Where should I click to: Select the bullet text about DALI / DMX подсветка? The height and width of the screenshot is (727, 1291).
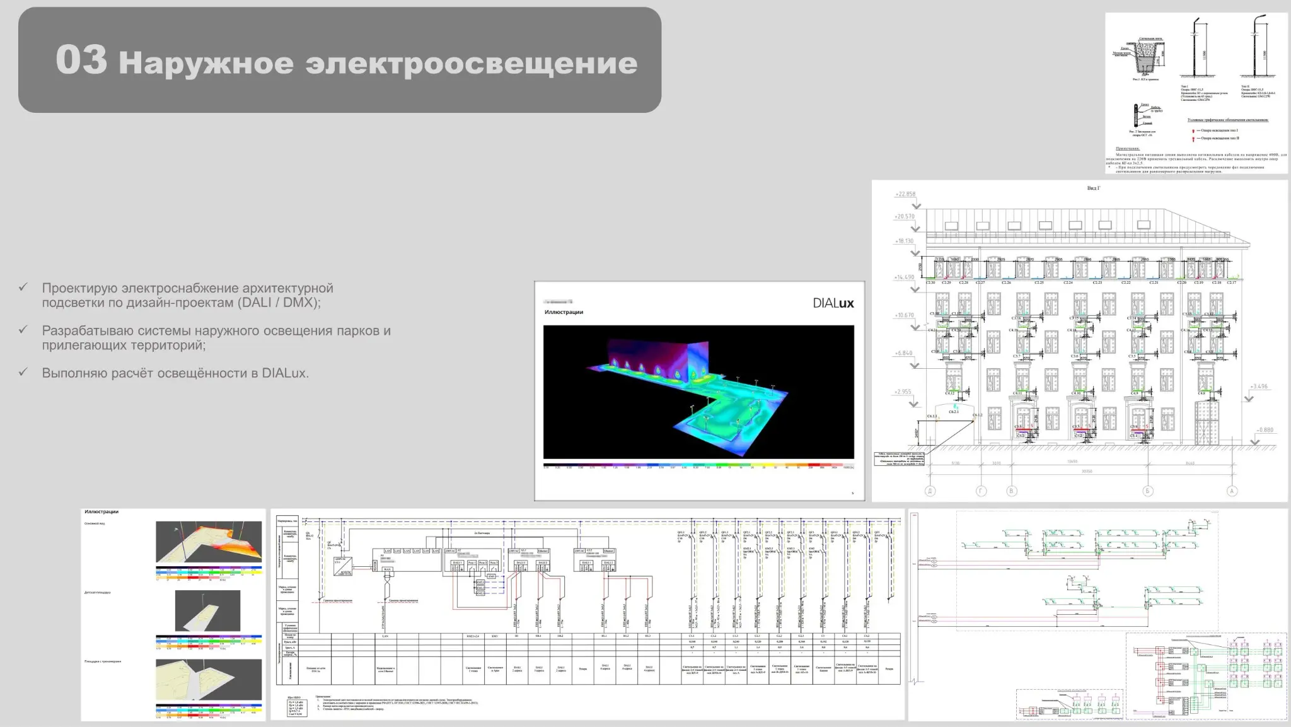187,295
